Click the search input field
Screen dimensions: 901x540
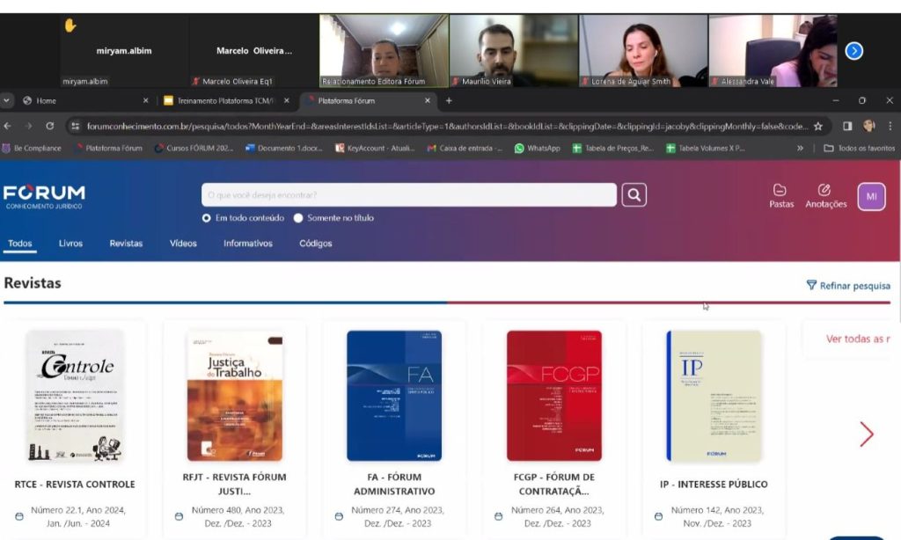[x=408, y=194]
